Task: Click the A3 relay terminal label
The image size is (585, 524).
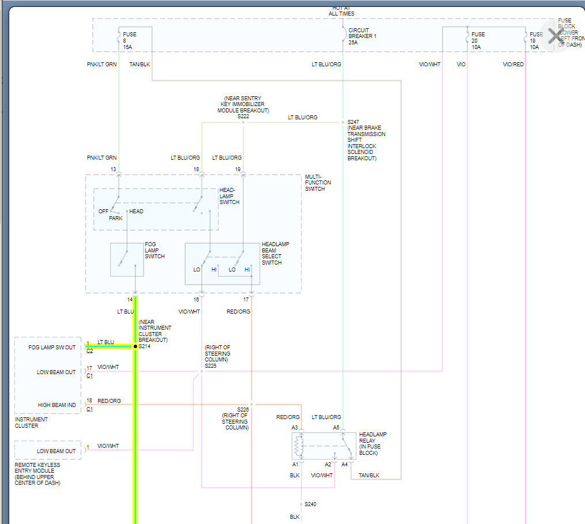Action: 295,428
